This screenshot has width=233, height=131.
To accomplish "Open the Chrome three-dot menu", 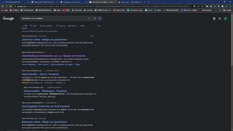I will pyautogui.click(x=230, y=6).
